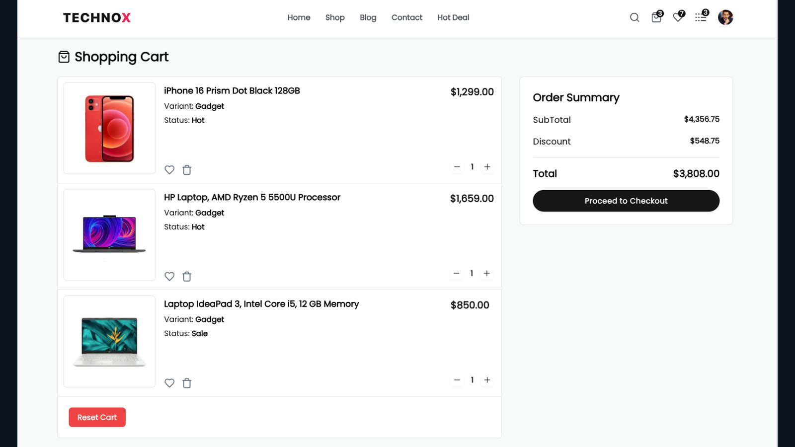Open the cart bag icon in header
Screen dimensions: 795x447
(x=656, y=17)
